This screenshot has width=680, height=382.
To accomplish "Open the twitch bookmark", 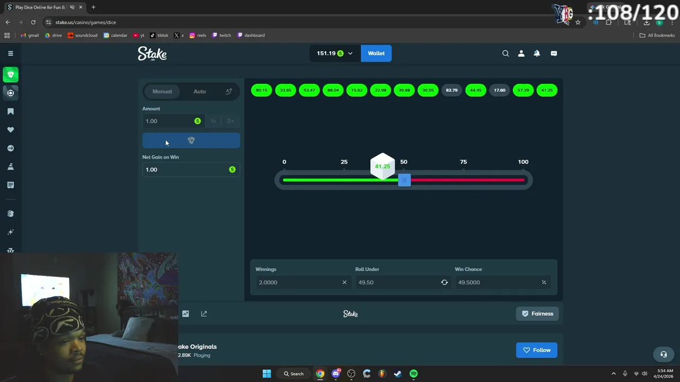I will pos(222,36).
